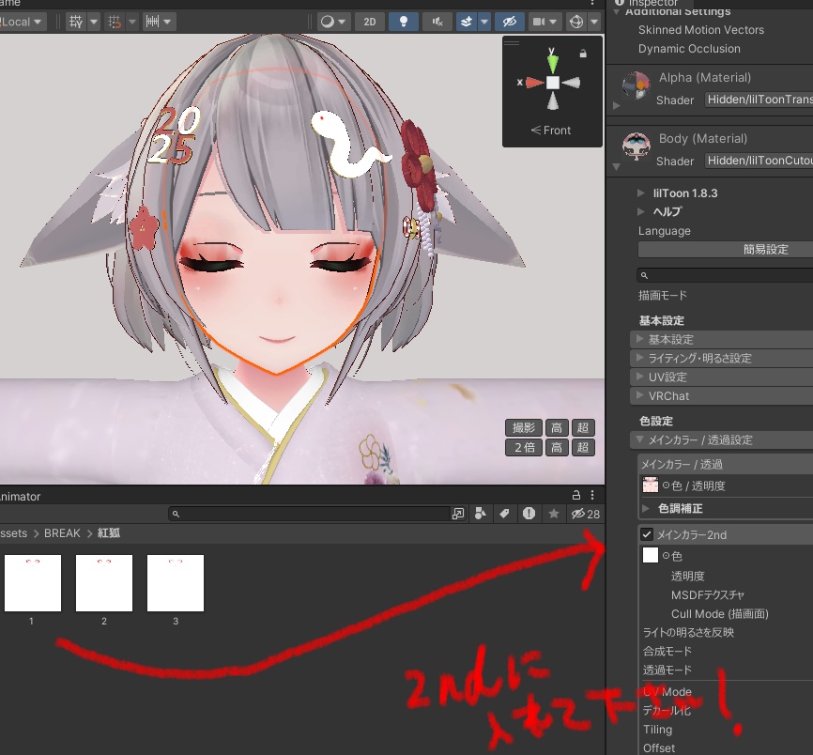This screenshot has width=813, height=755.
Task: Click the 撮影 button in the Scene view
Action: [x=523, y=427]
